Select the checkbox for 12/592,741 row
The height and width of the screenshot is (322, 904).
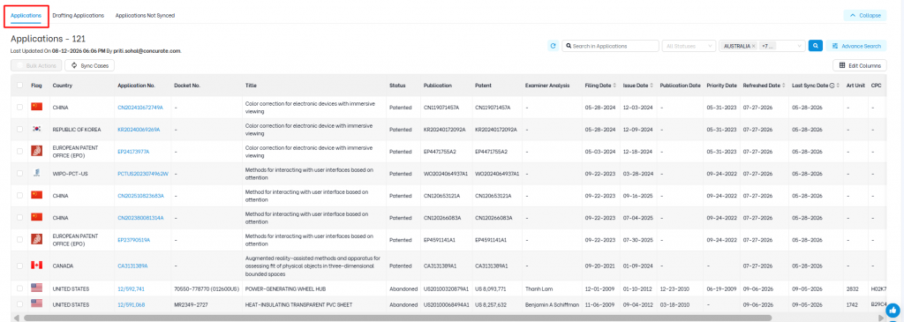click(x=20, y=288)
